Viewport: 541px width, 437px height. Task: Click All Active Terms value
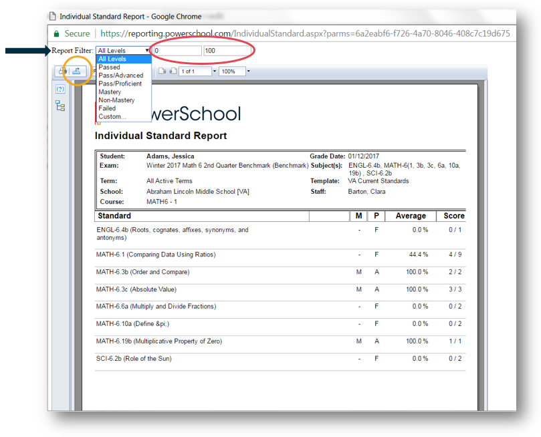[169, 181]
